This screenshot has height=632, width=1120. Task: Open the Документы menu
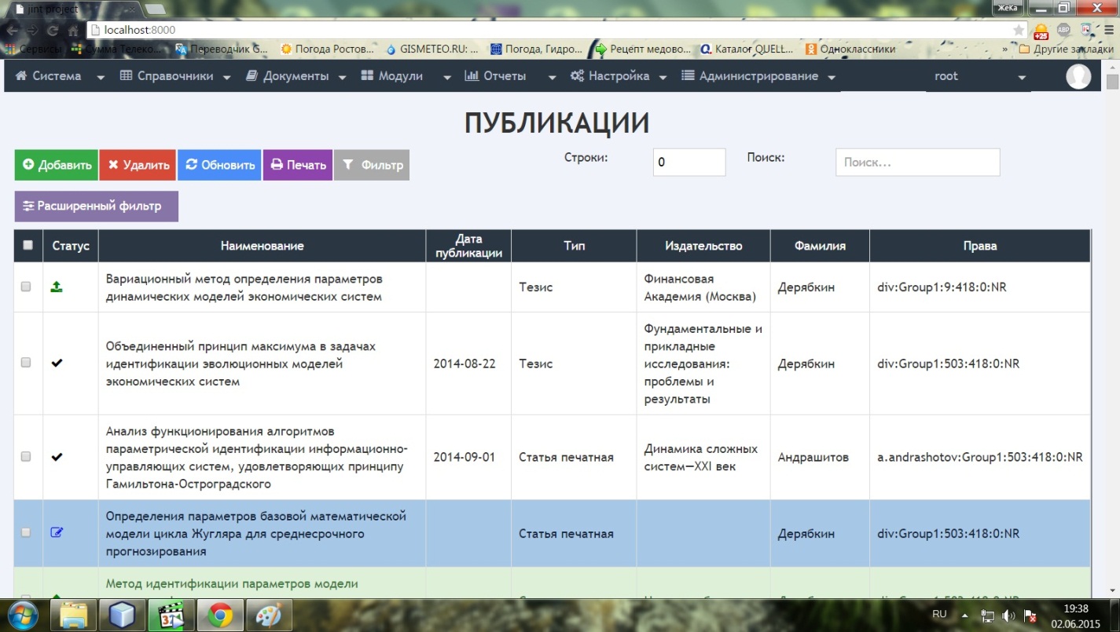click(296, 76)
